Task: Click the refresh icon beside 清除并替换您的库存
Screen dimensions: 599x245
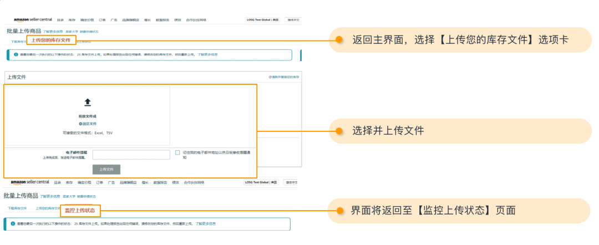Action: coord(270,77)
